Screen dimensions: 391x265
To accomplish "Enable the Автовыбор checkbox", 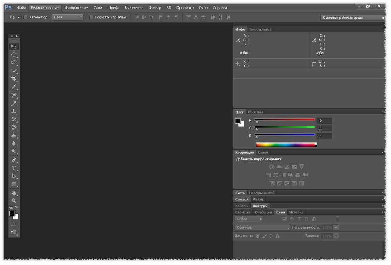I will coord(26,17).
